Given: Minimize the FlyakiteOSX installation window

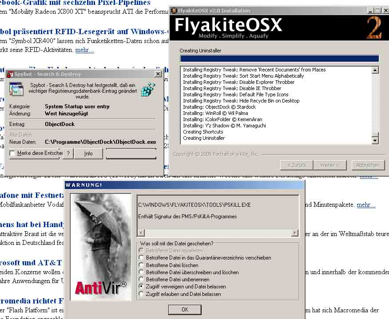Looking at the screenshot, I should (370, 11).
